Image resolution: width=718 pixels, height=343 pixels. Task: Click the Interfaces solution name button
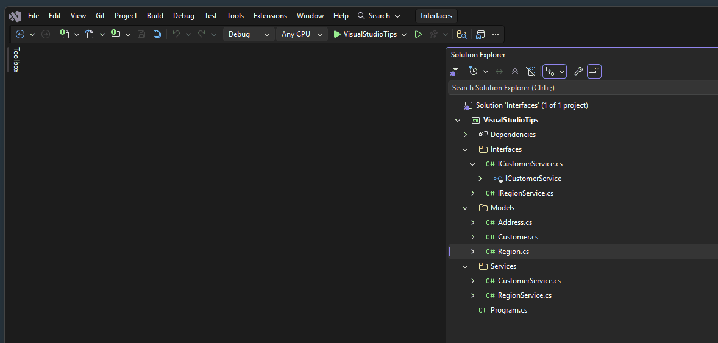click(x=436, y=16)
